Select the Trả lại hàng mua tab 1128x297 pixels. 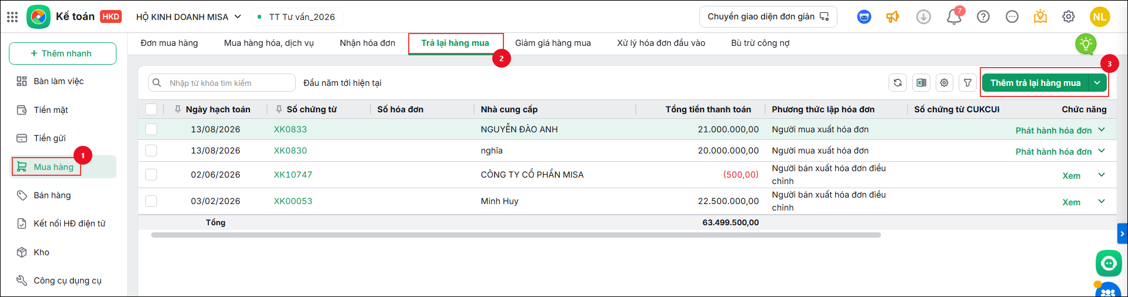pyautogui.click(x=455, y=43)
